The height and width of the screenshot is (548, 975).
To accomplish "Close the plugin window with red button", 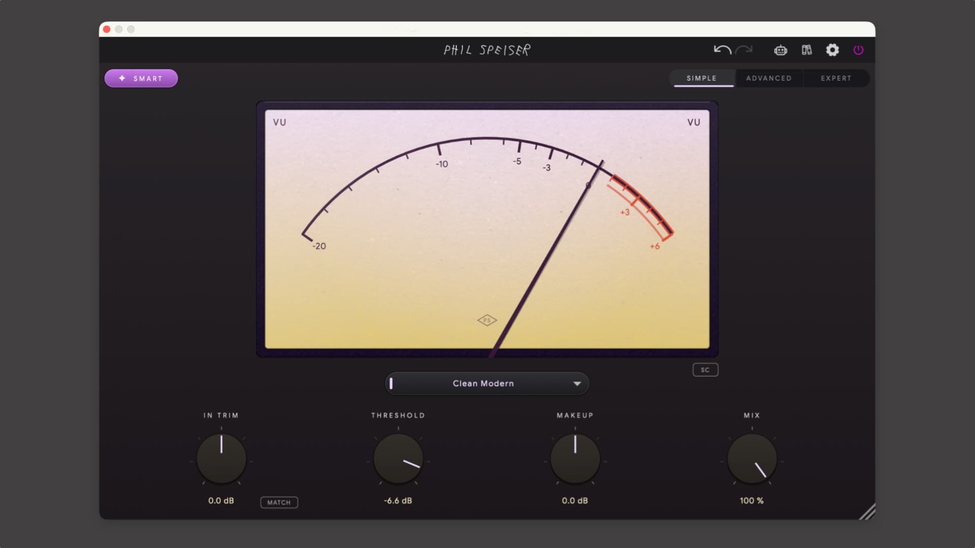I will 107,29.
